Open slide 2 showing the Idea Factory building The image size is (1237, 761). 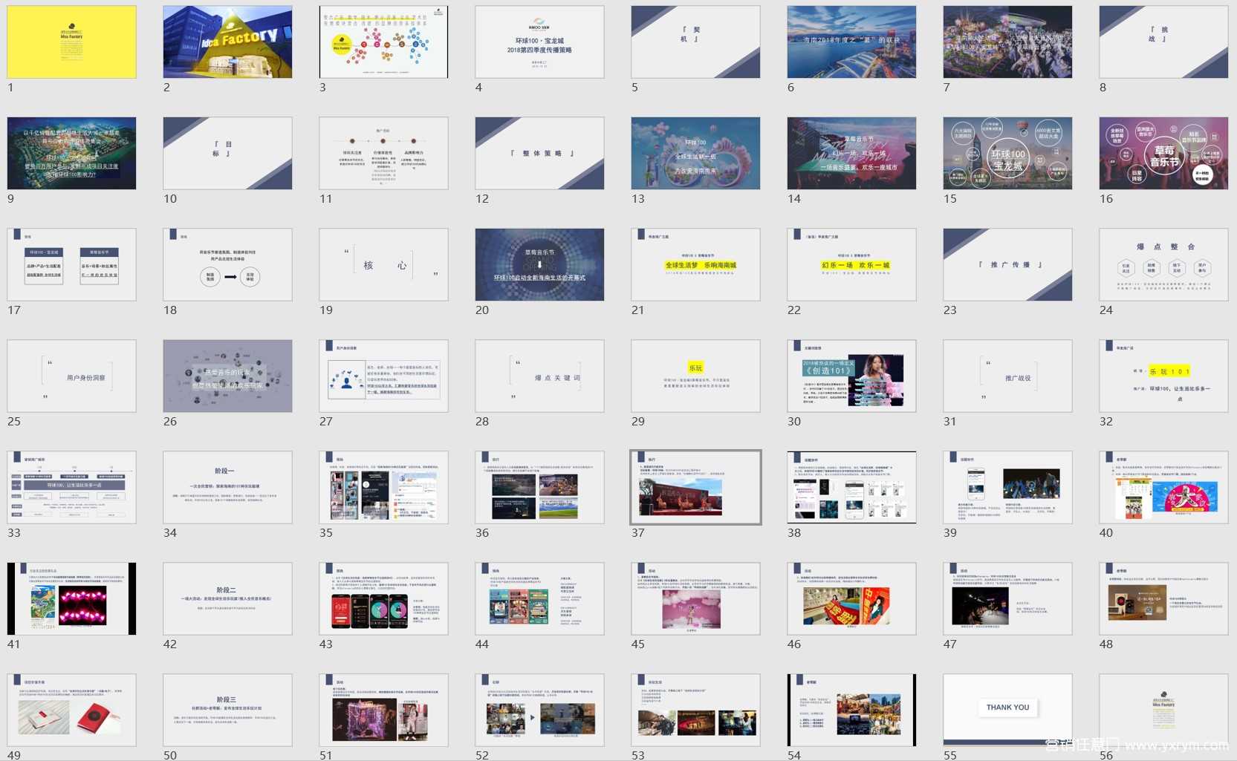[227, 42]
